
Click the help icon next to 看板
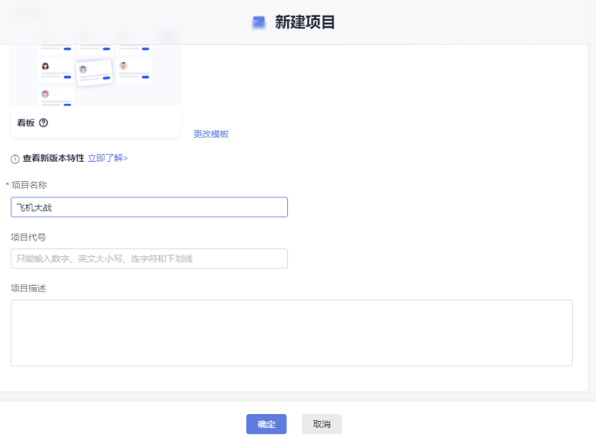point(44,123)
